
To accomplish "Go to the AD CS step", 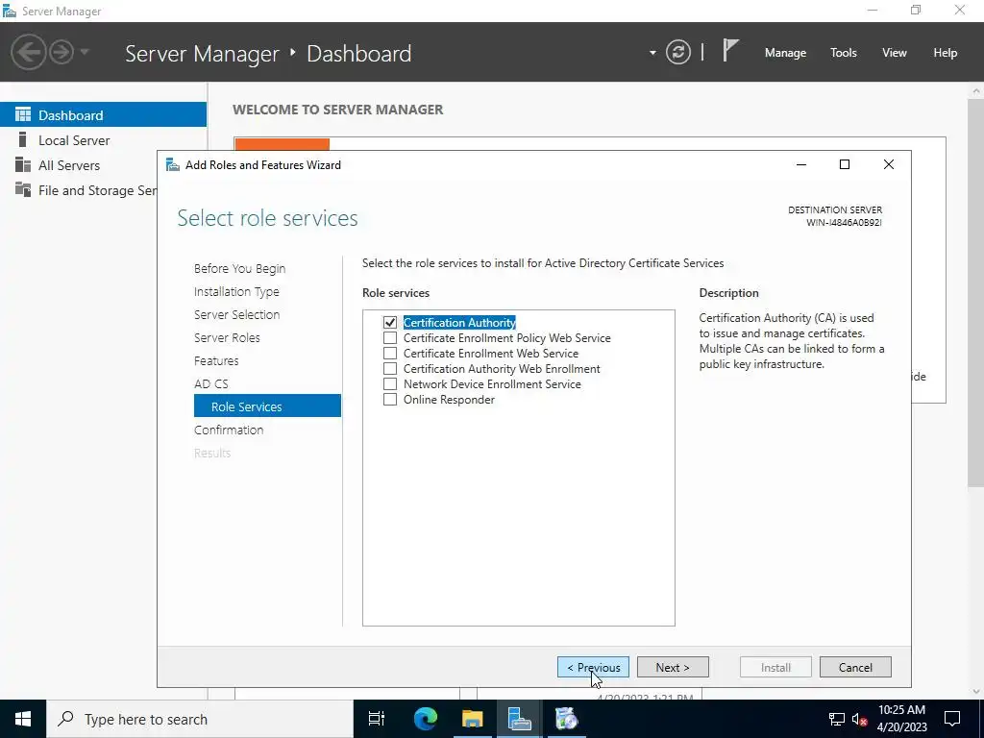I will [210, 383].
